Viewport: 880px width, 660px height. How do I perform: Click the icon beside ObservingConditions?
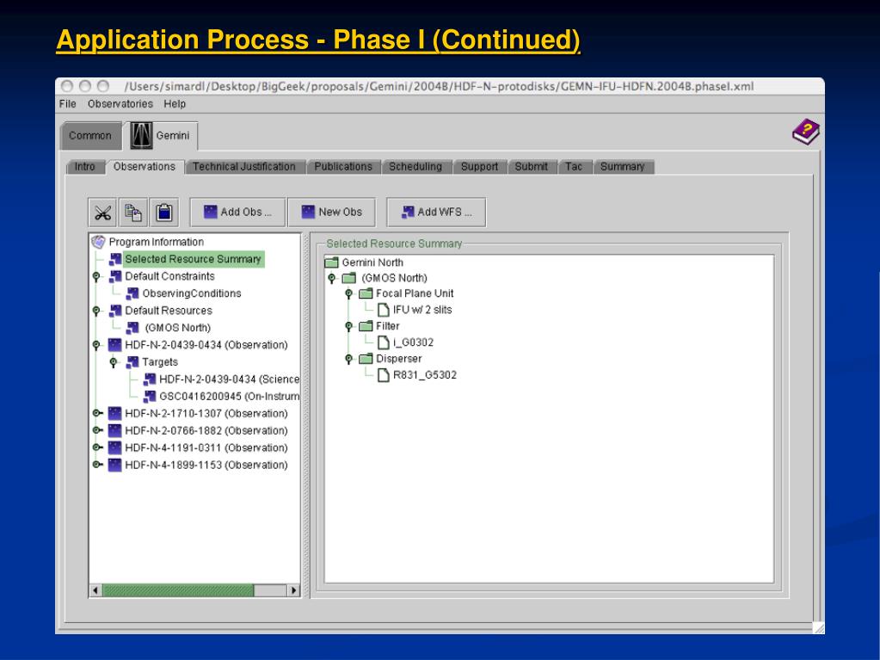point(132,293)
